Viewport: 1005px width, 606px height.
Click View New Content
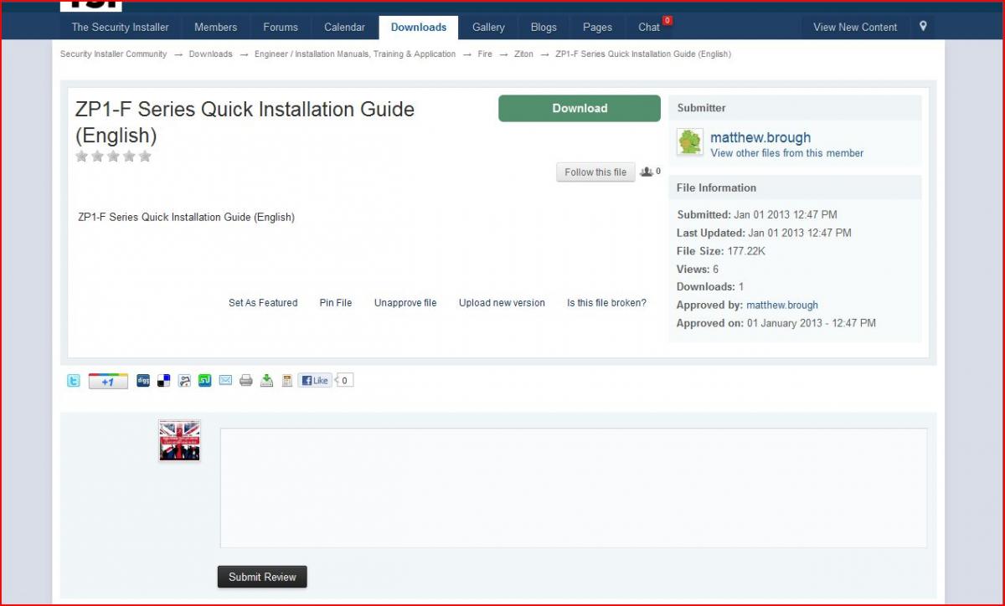855,27
